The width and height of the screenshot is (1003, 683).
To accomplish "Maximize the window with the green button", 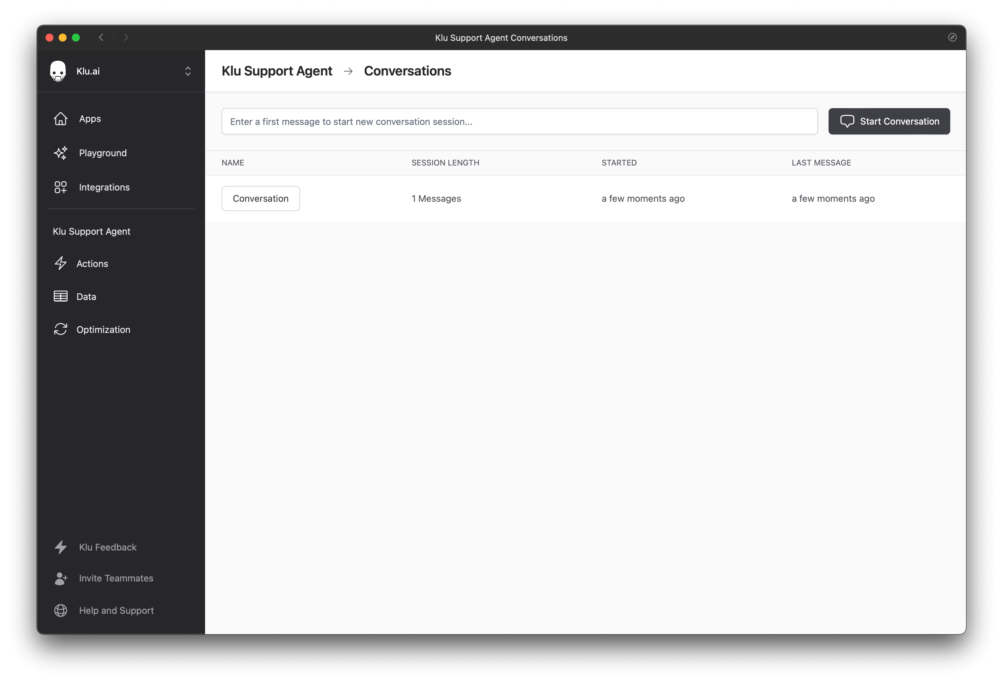I will coord(76,38).
